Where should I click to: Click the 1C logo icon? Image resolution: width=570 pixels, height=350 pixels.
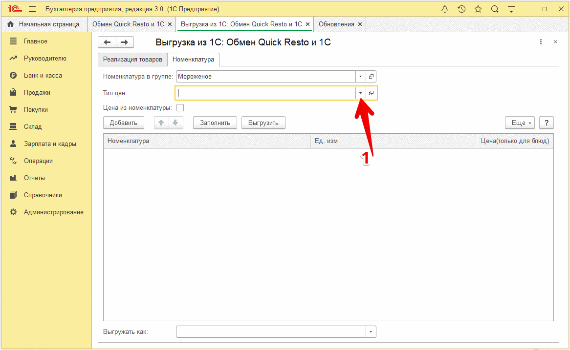[15, 9]
